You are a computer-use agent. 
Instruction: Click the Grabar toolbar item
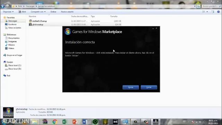pyautogui.click(x=53, y=12)
